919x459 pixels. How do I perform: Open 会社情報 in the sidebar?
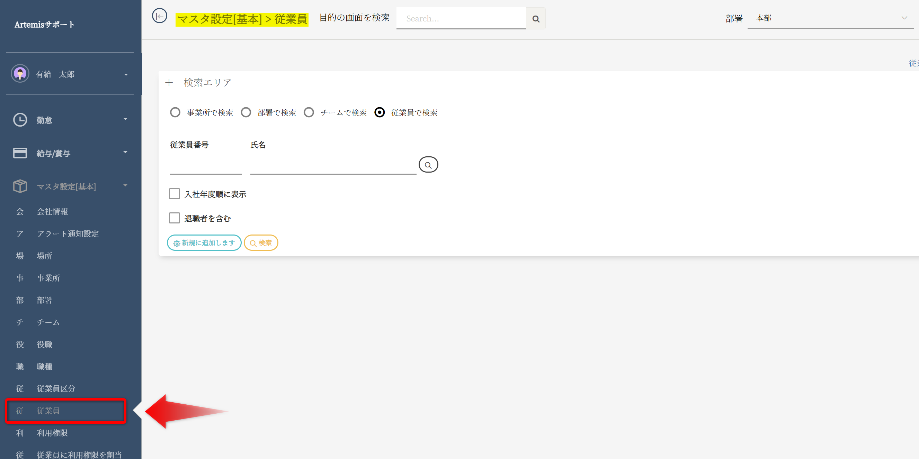tap(52, 212)
